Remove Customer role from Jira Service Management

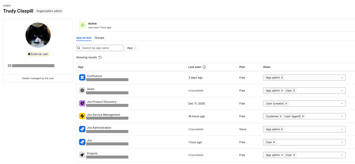coord(280,116)
